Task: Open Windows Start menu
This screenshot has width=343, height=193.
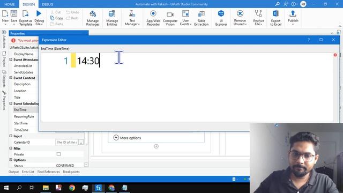Action: [x=6, y=188]
